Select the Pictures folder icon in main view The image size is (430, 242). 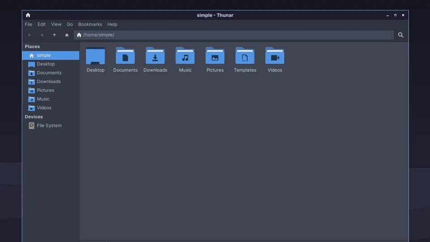pyautogui.click(x=215, y=56)
